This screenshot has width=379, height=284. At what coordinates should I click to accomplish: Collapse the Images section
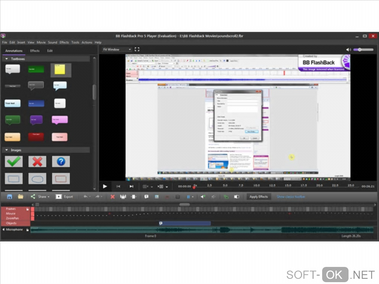tap(7, 150)
